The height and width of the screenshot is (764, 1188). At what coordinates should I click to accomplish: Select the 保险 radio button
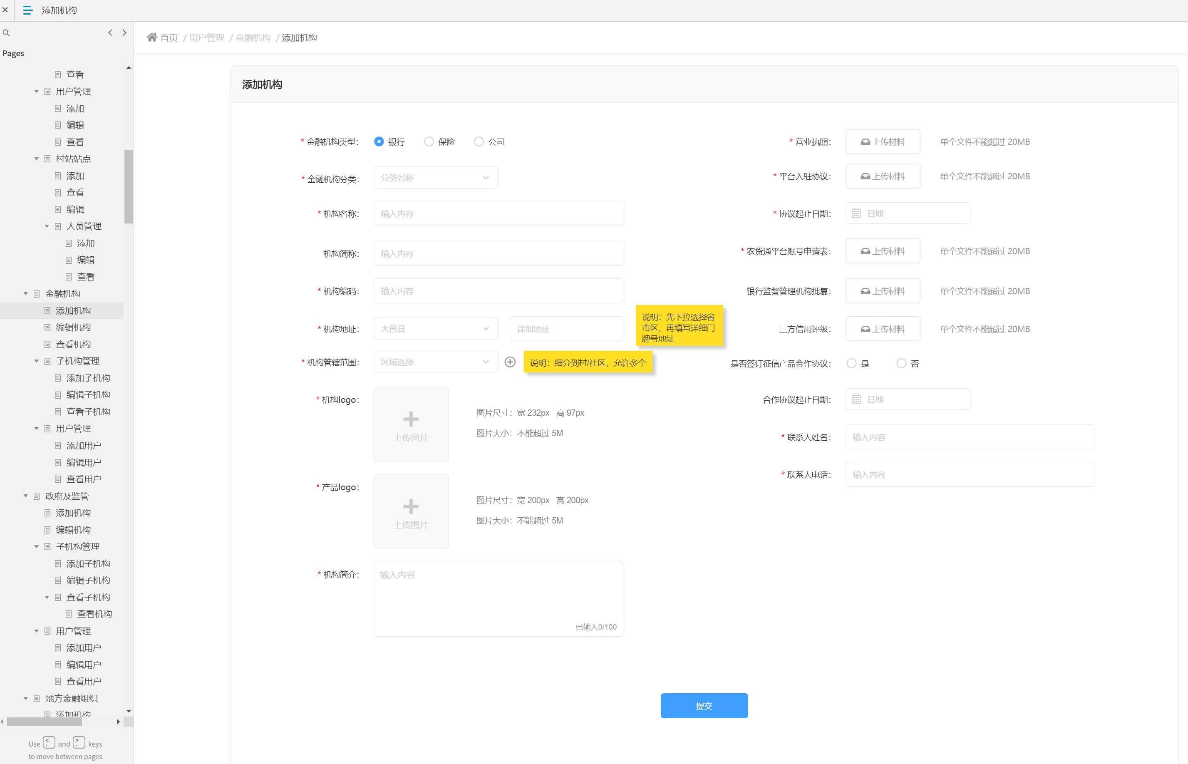coord(429,142)
